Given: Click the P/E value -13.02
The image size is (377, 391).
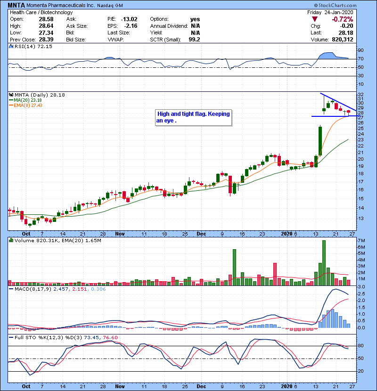Looking at the screenshot, I should 129,19.
